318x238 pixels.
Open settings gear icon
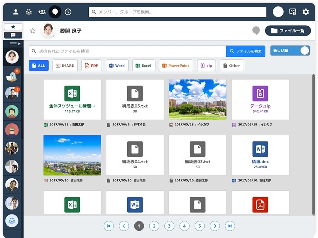(x=306, y=12)
